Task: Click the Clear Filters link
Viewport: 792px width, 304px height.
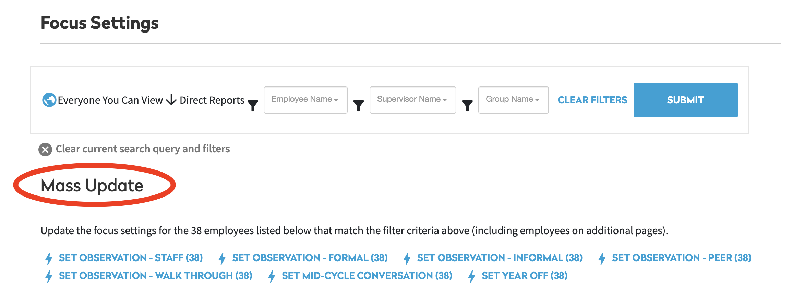Action: click(x=592, y=100)
